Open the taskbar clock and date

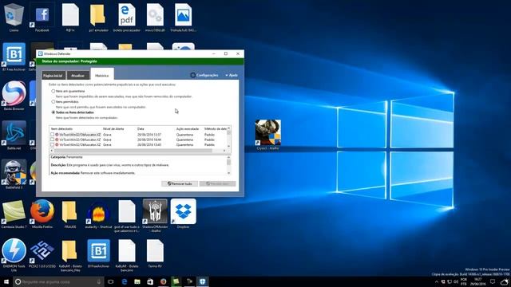pyautogui.click(x=477, y=281)
